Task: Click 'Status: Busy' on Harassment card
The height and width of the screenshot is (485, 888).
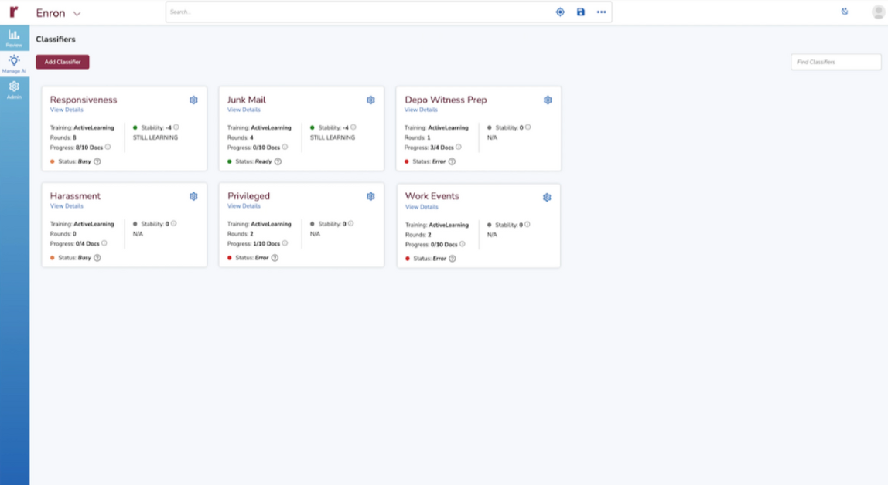Action: [75, 258]
